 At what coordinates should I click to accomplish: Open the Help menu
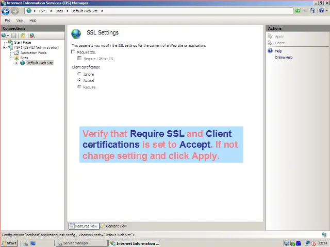(33, 21)
